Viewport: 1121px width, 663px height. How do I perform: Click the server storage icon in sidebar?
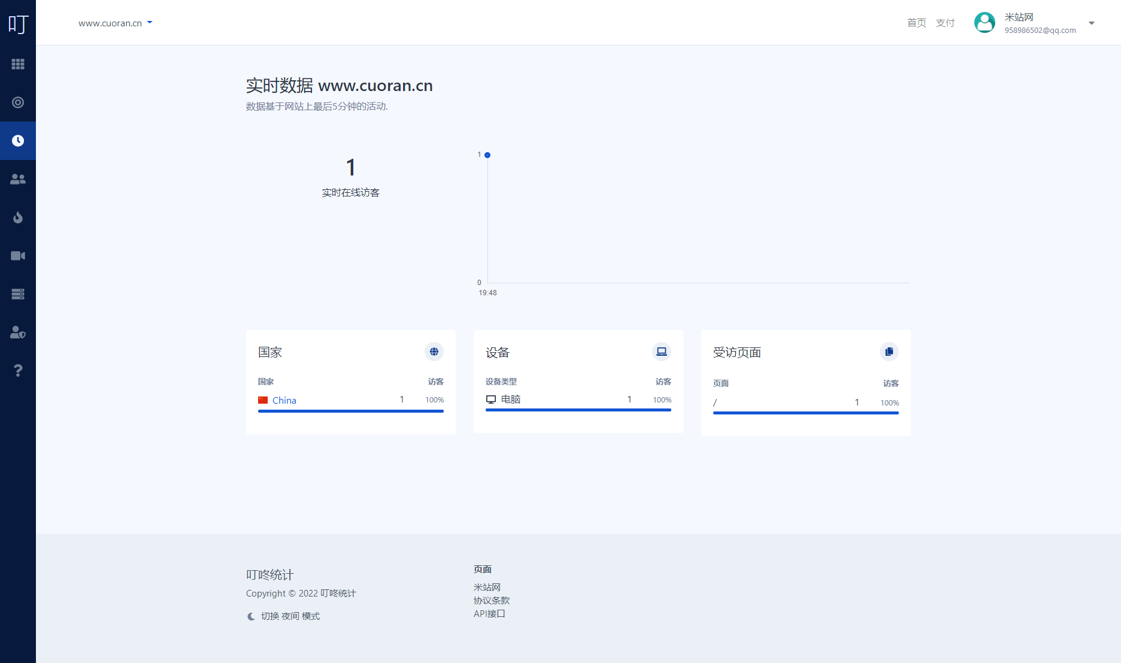(x=18, y=294)
